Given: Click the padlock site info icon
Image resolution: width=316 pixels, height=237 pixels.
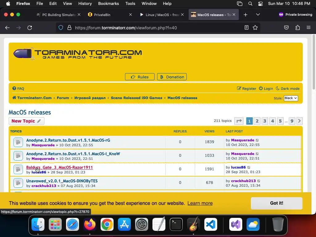Looking at the screenshot, I should point(69,27).
